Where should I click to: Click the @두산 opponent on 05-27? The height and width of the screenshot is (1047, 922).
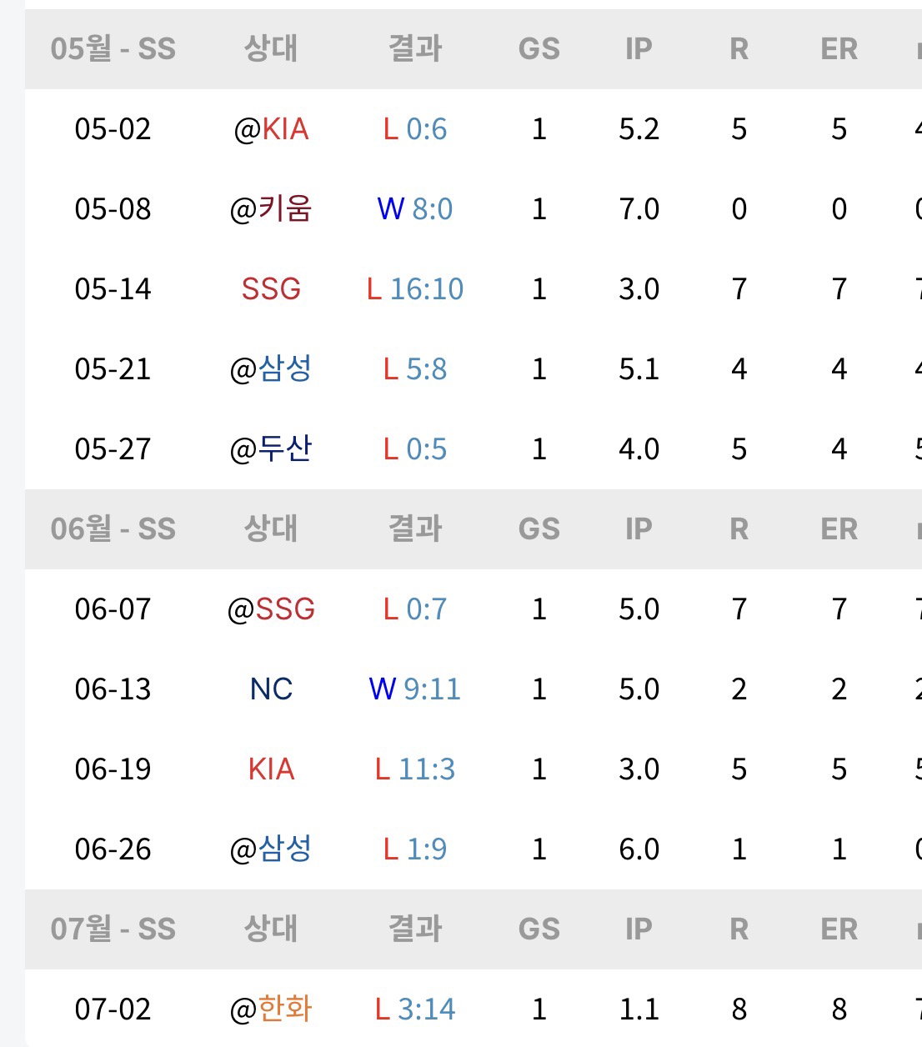pos(271,448)
